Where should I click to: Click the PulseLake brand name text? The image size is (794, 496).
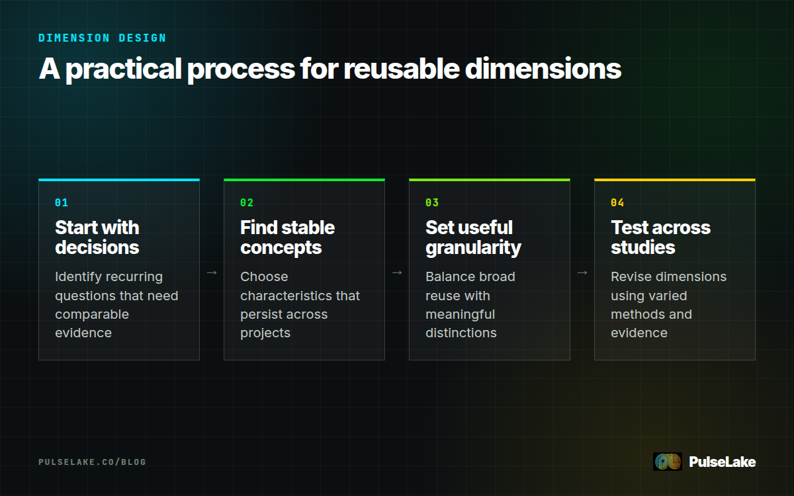pyautogui.click(x=722, y=462)
